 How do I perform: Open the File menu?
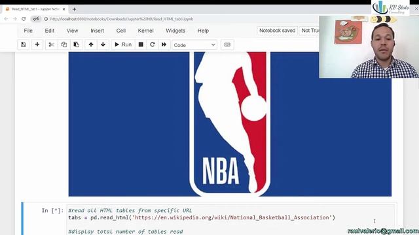[28, 31]
